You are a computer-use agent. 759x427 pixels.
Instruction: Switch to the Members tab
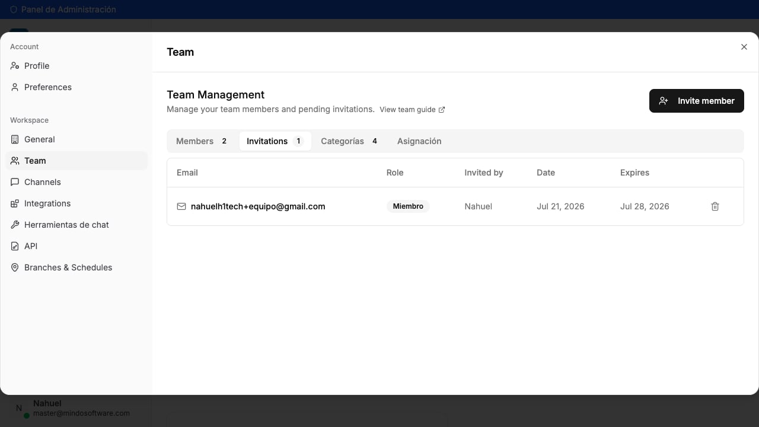(202, 141)
